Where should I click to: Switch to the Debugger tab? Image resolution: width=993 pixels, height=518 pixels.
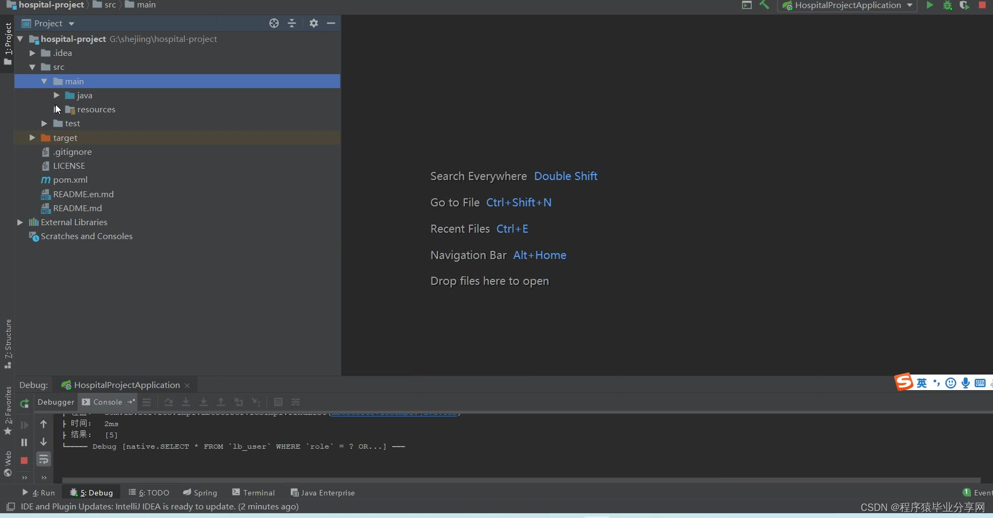56,402
